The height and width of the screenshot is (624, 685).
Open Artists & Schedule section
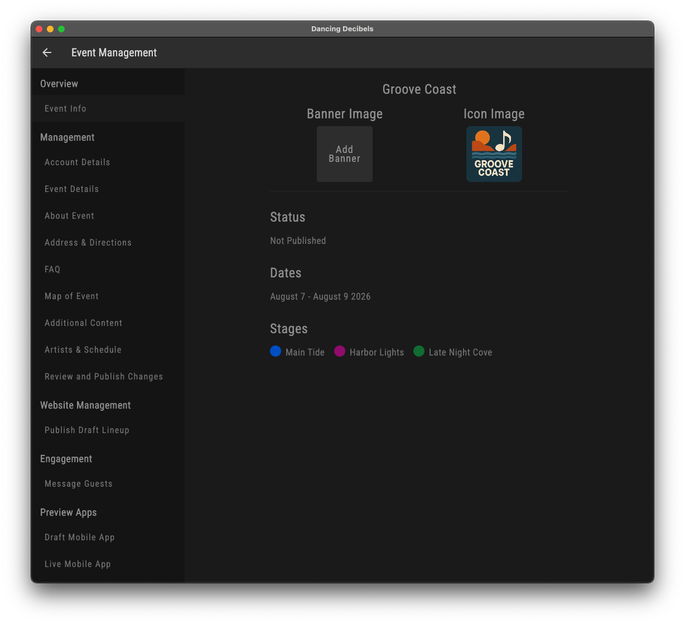point(83,350)
